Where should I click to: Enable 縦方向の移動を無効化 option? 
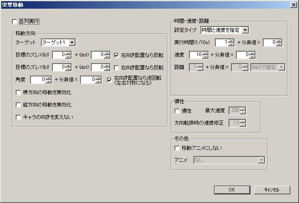tap(18, 104)
